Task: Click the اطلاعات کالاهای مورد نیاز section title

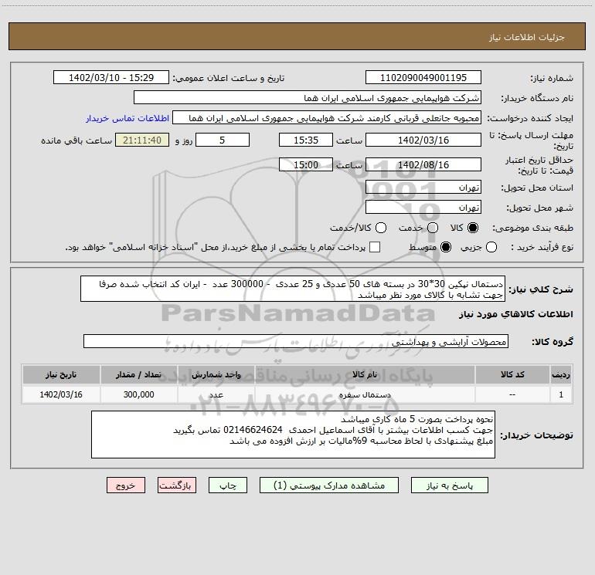Action: [516, 314]
